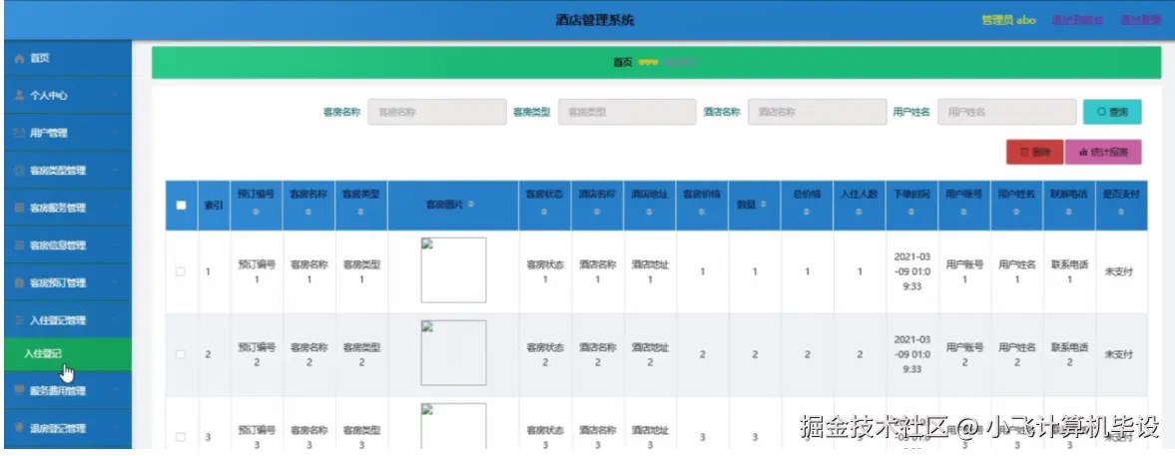The width and height of the screenshot is (1175, 456).
Task: Expand 个人中心 menu arrow
Action: pos(116,96)
